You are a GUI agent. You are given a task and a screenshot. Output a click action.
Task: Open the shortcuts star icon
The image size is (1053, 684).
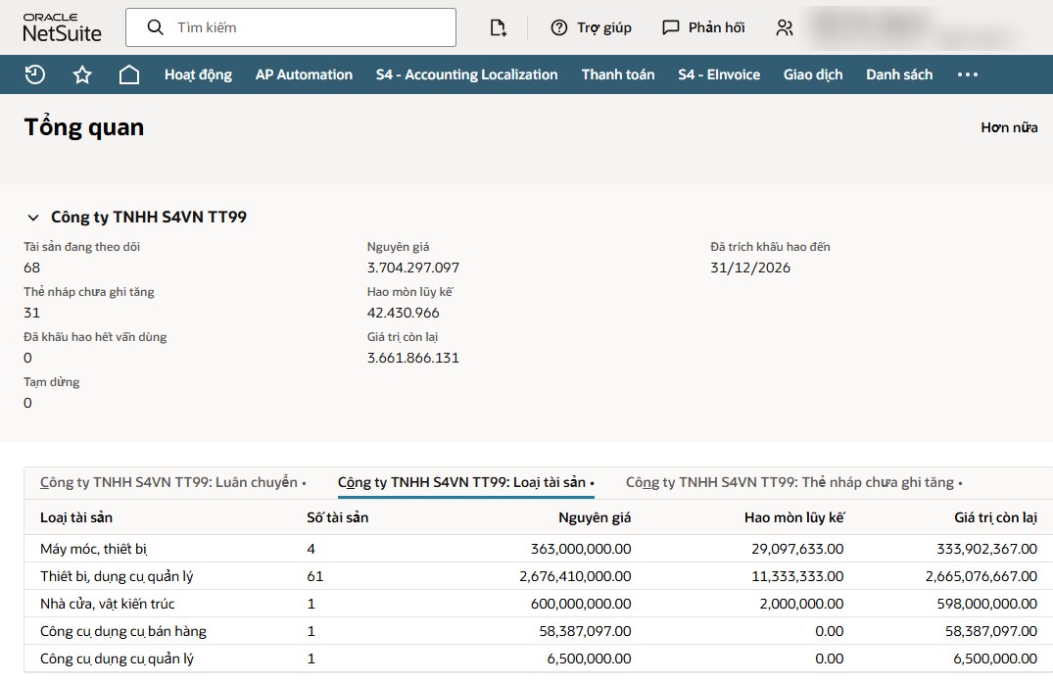click(x=82, y=74)
